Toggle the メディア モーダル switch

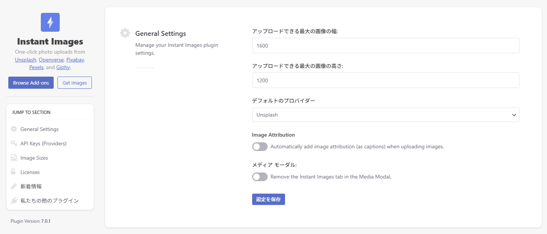coord(260,177)
